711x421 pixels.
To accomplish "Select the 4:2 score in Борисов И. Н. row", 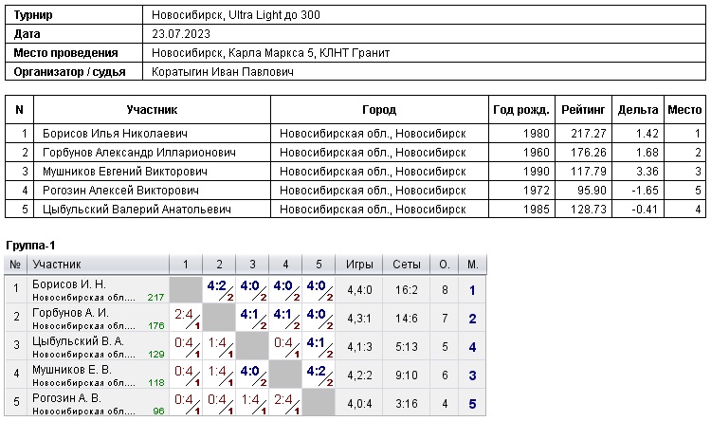I will [217, 285].
